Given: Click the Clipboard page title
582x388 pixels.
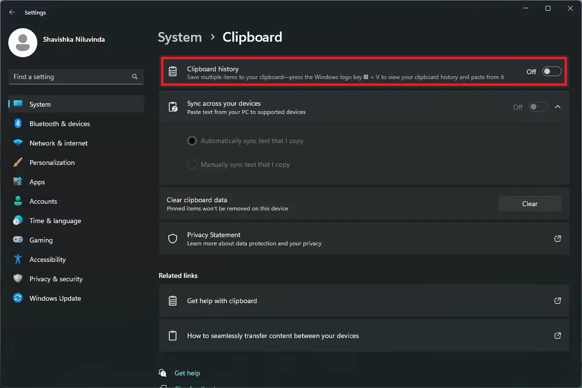Looking at the screenshot, I should tap(252, 37).
